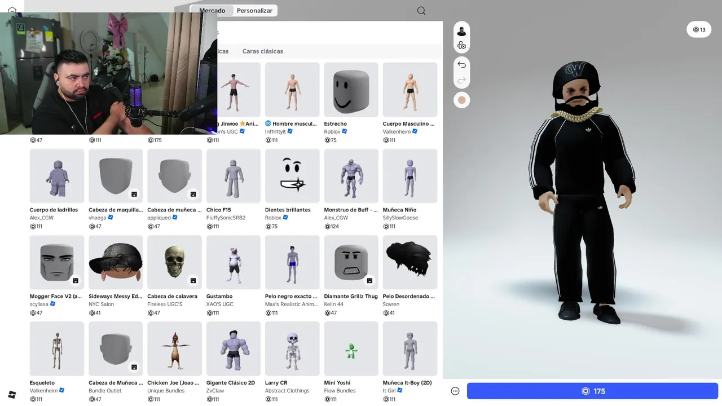Select the Dientes brillantes face thumbnail
Viewport: 722px width, 406px height.
[x=292, y=176]
